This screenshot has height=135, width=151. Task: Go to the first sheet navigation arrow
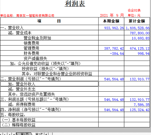1,134
